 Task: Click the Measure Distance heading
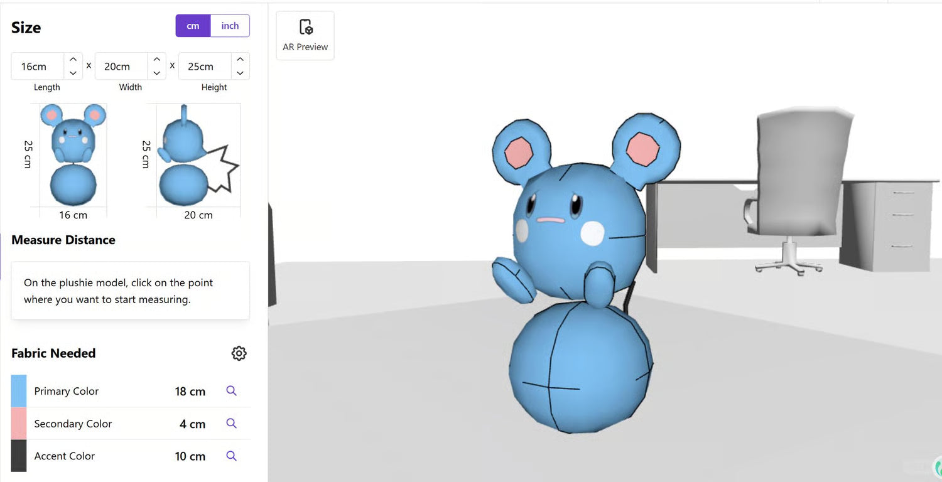click(63, 240)
